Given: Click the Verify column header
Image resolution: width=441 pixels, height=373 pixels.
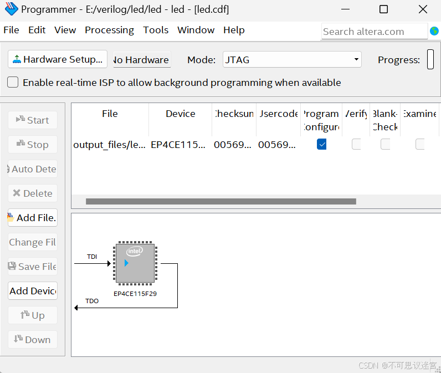Looking at the screenshot, I should point(356,120).
